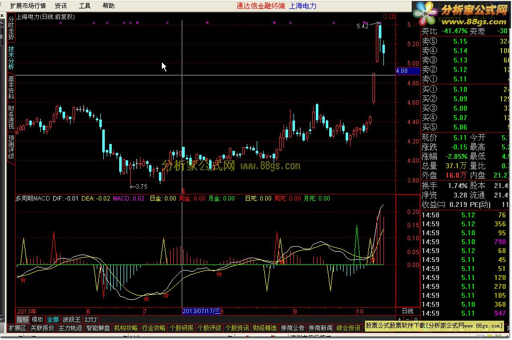
Task: Click the 总量 37.1万 value
Action: (x=456, y=166)
